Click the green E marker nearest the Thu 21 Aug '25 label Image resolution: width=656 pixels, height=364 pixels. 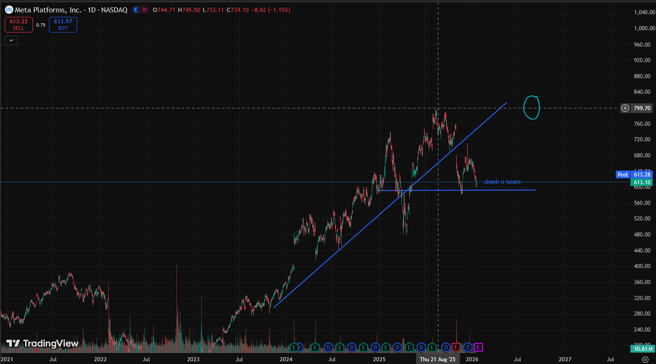[432, 348]
